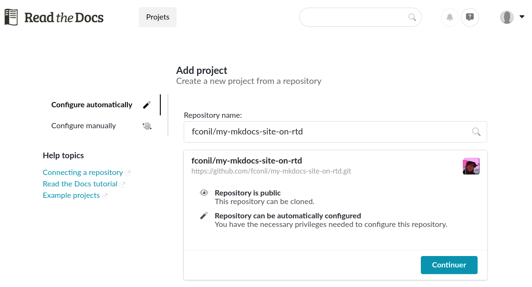Screen dimensions: 532x287
Task: Click the magnifier icon in top search bar
Action: coord(412,18)
